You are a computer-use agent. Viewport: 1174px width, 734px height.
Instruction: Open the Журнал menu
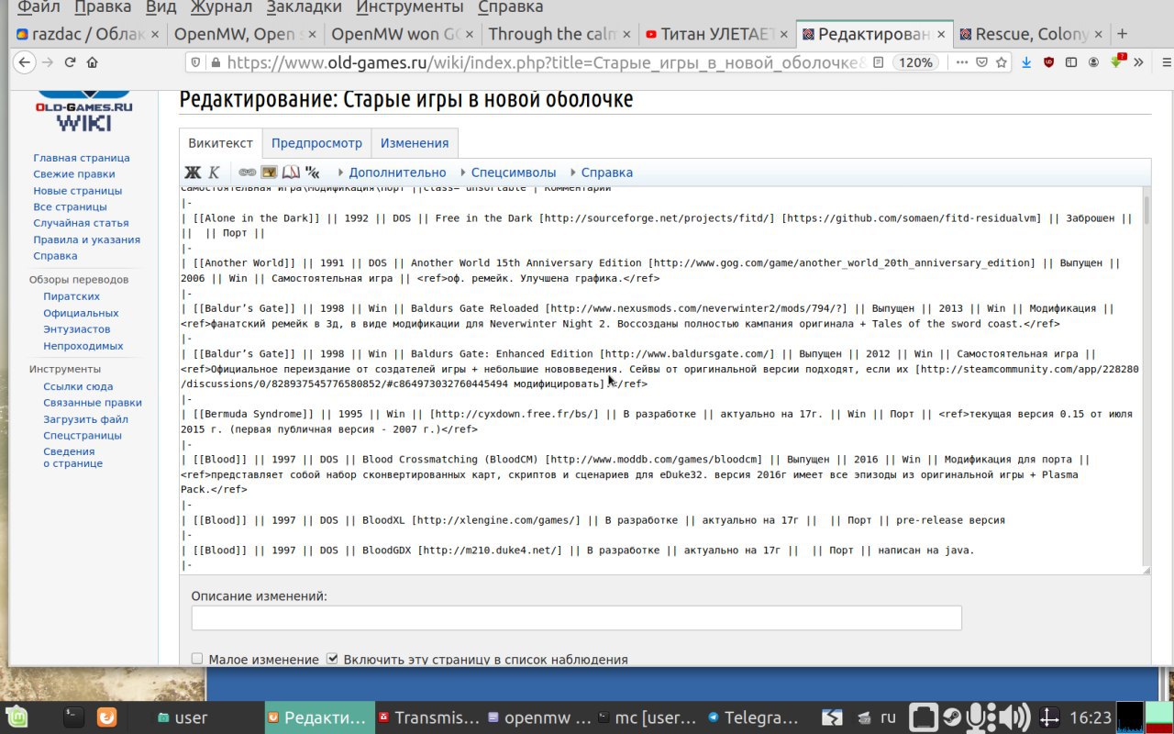click(x=221, y=8)
